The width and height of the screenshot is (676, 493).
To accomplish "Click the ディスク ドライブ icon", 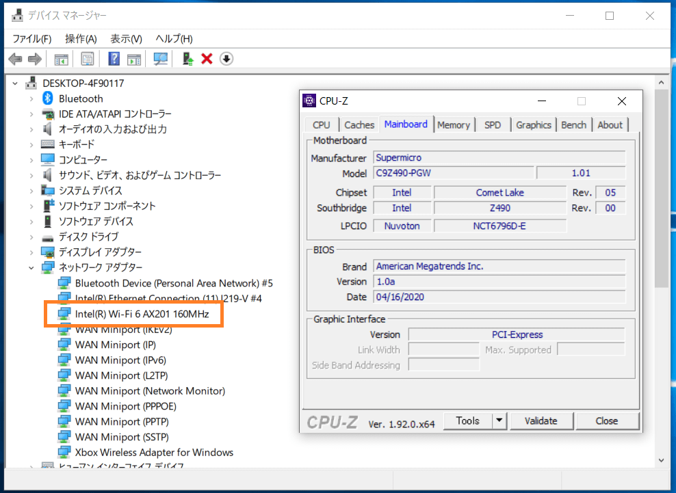I will pyautogui.click(x=47, y=237).
